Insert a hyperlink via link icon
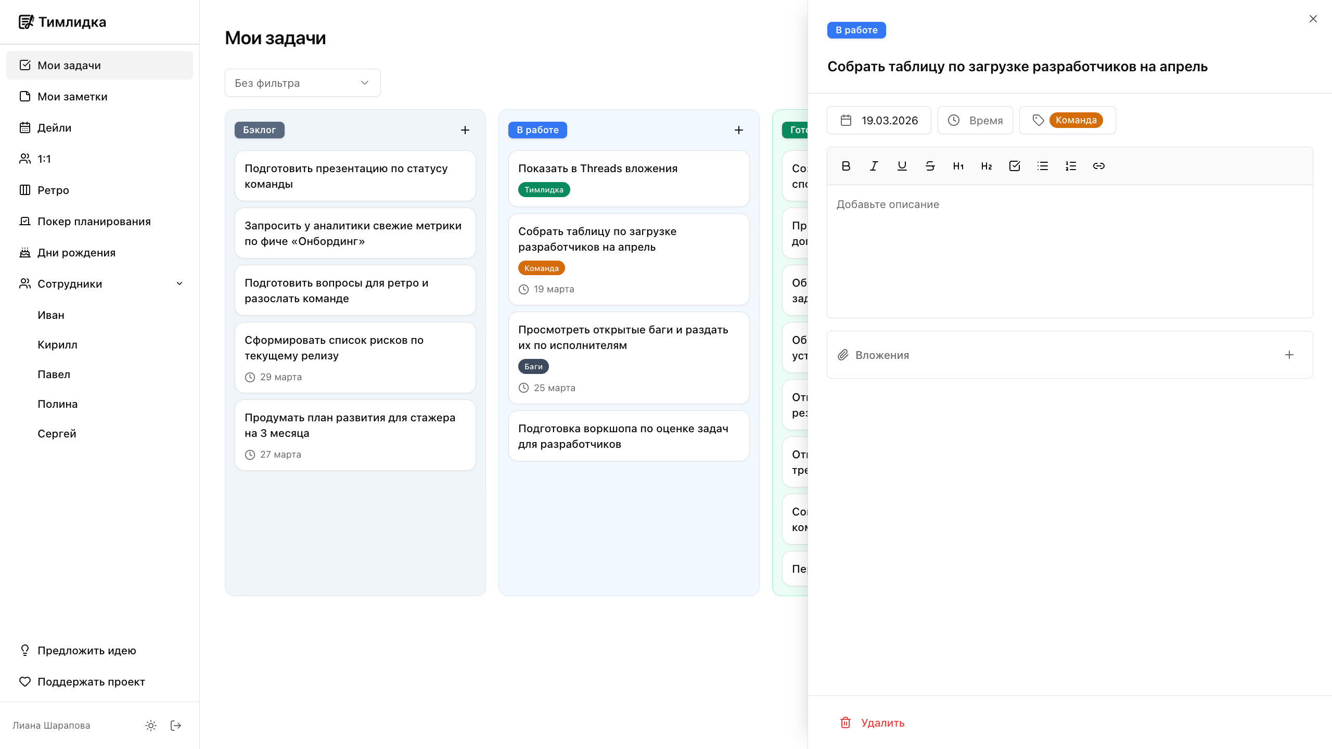Image resolution: width=1332 pixels, height=749 pixels. tap(1099, 166)
